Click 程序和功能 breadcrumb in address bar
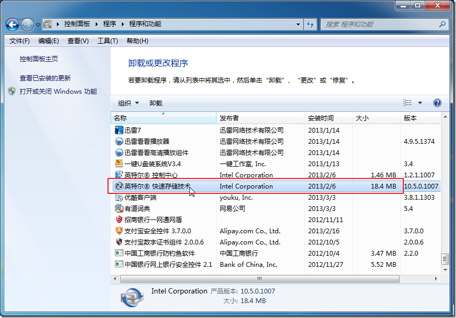The height and width of the screenshot is (318, 456). point(145,24)
